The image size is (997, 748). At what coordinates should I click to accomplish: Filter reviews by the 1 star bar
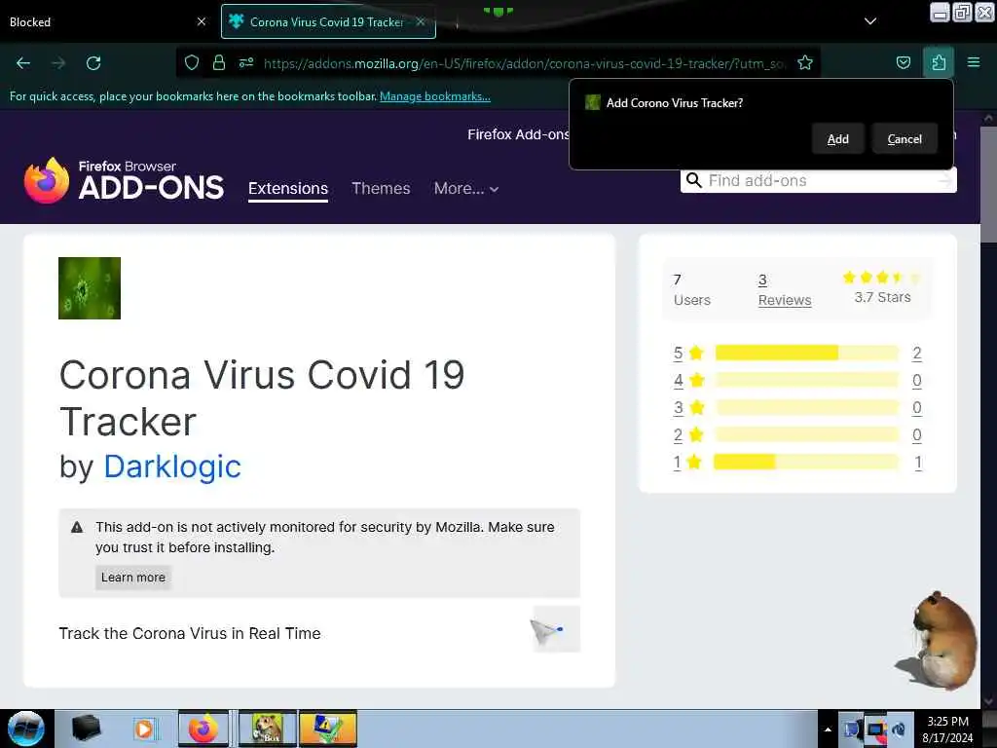[x=806, y=462]
